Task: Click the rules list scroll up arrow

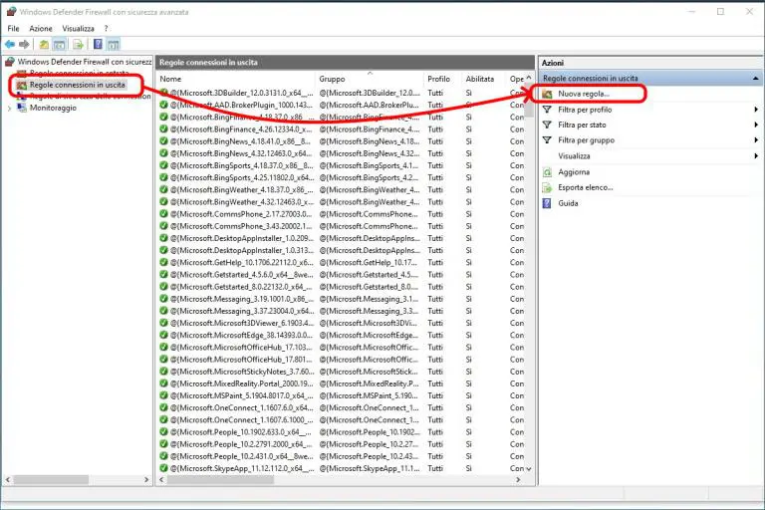Action: [529, 78]
